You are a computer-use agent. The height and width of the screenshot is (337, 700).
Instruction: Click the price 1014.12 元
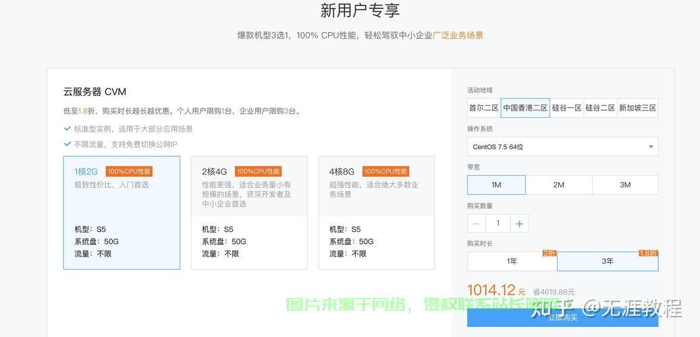click(x=496, y=290)
